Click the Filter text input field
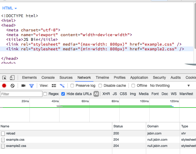This screenshot has height=154, width=196. coord(21,94)
